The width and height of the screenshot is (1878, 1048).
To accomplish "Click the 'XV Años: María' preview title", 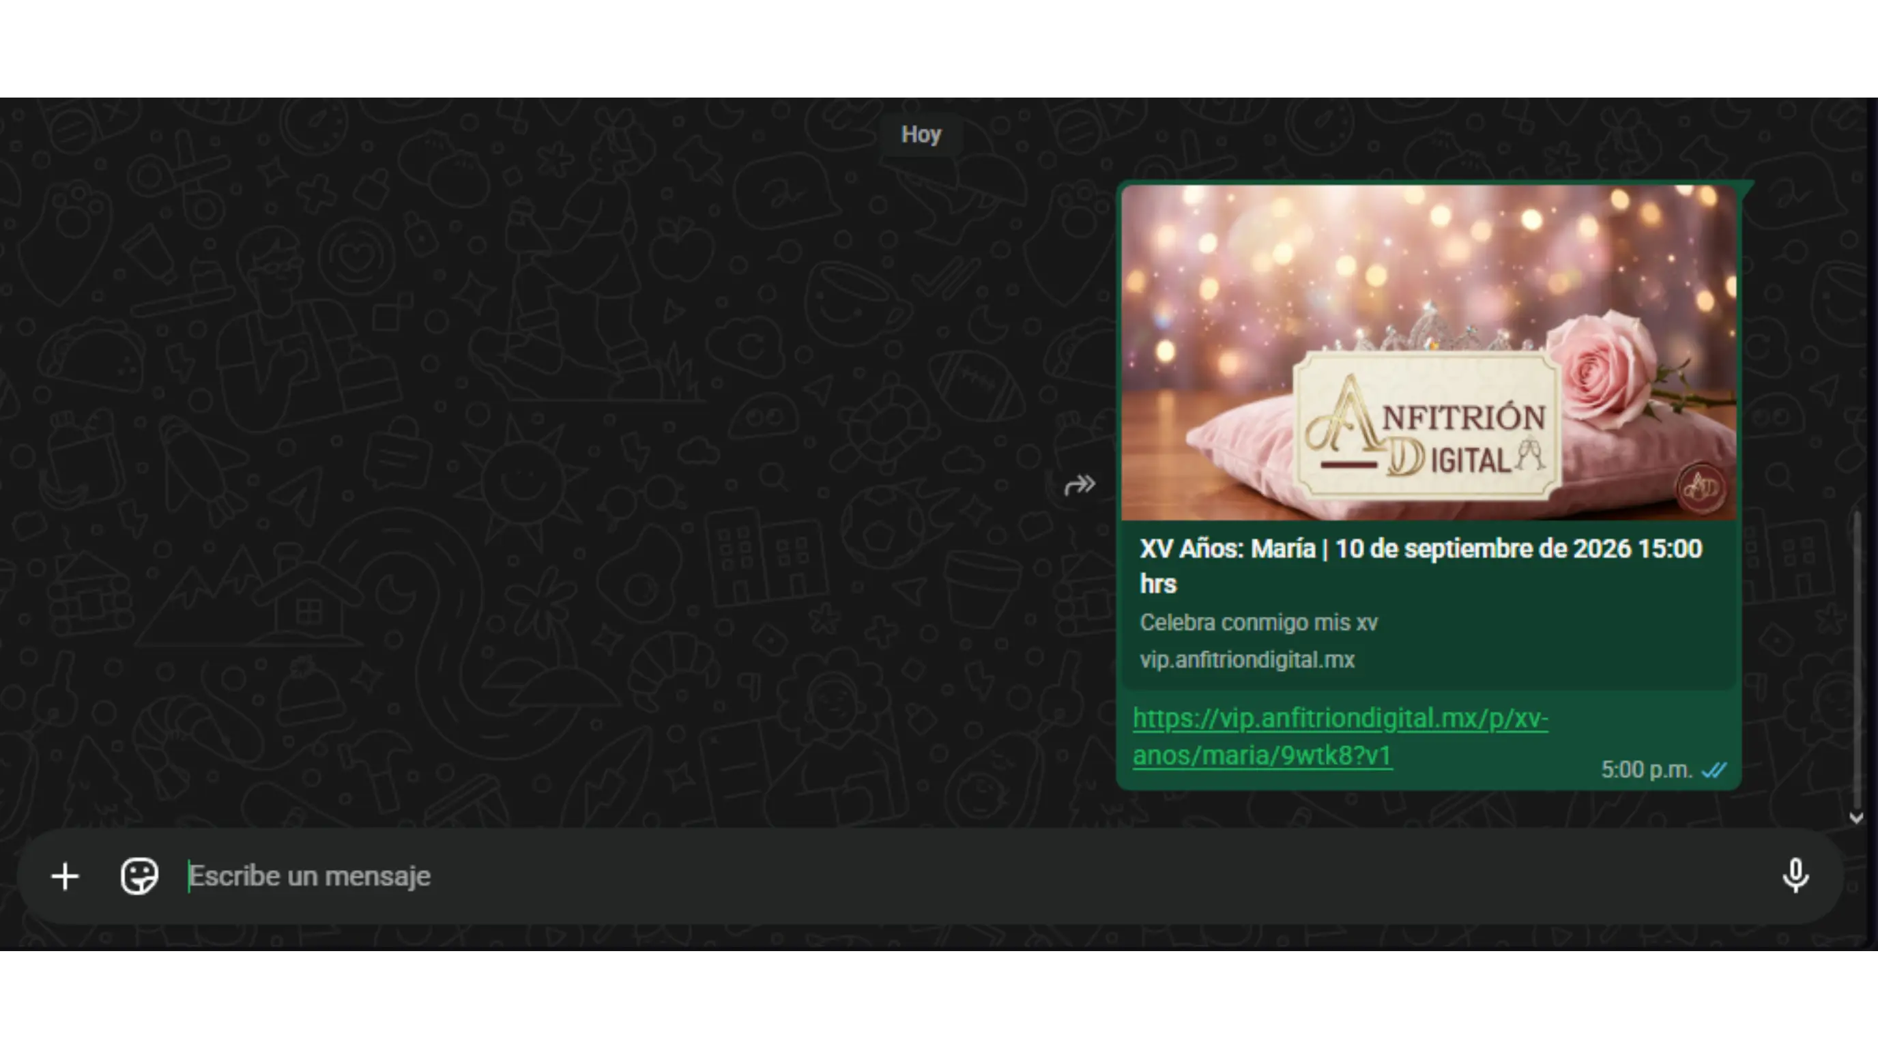I will (x=1421, y=566).
